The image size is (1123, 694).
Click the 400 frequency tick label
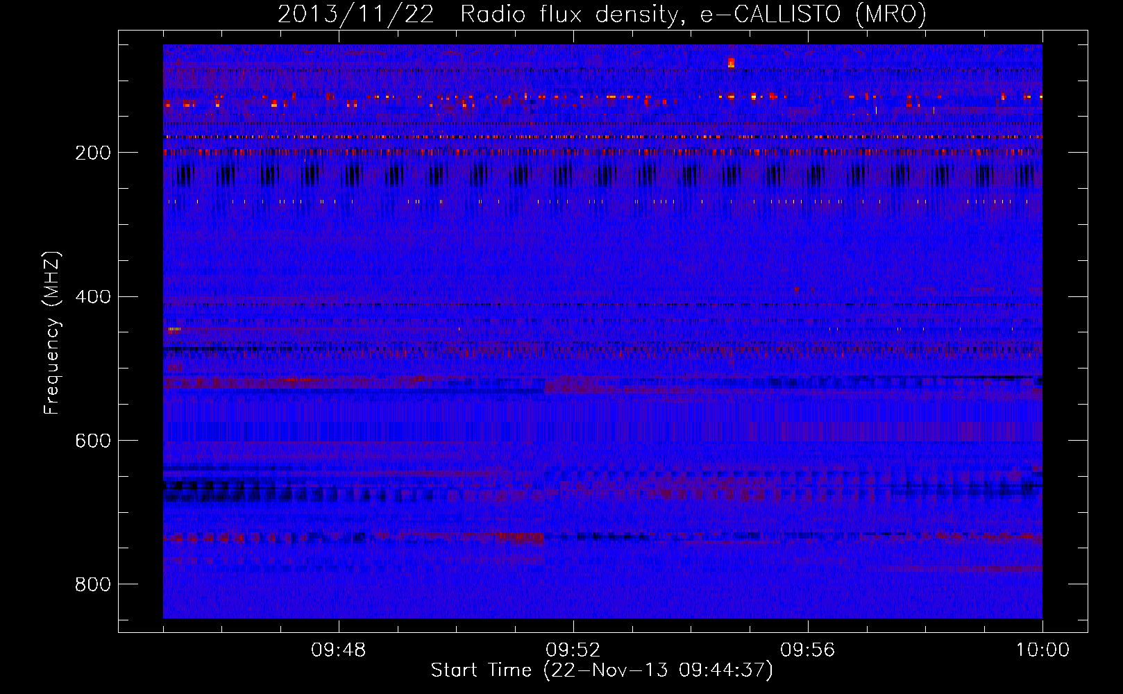pos(92,297)
